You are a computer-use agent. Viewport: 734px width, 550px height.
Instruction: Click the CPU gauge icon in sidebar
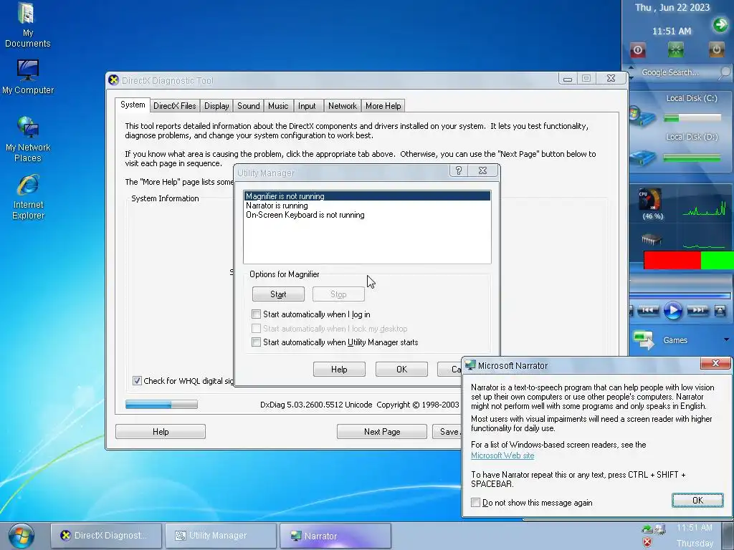coord(650,200)
